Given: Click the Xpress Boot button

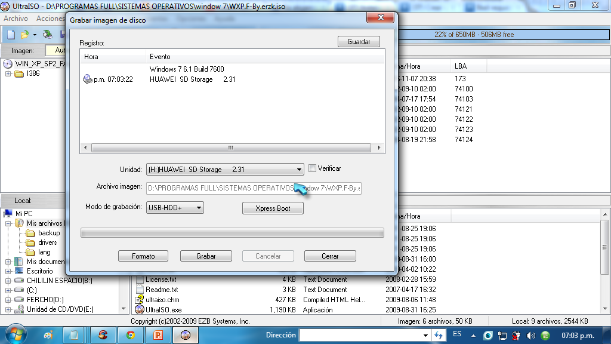Looking at the screenshot, I should [273, 208].
